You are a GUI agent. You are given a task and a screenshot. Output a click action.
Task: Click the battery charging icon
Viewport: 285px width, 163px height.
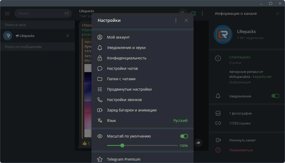[100, 110]
